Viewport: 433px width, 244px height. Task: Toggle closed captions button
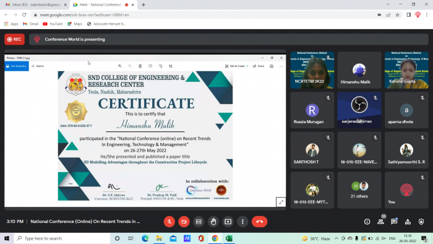(x=199, y=222)
